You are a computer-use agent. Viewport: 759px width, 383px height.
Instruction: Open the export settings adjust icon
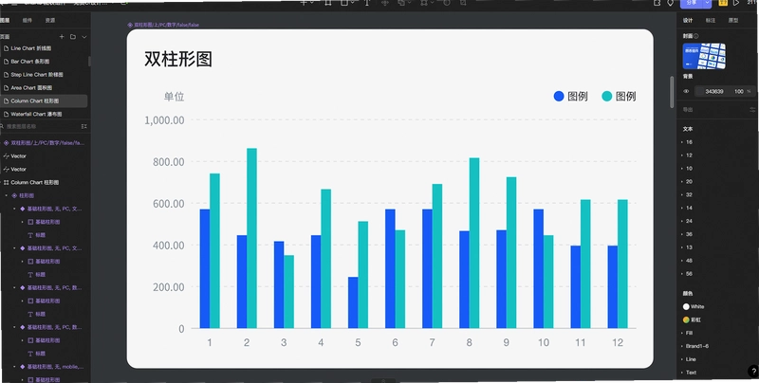(x=752, y=110)
